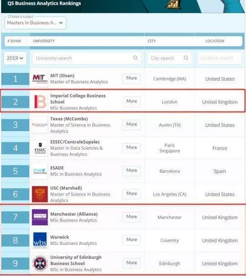
Task: Click the Cambridge (MA) city cell
Action: pos(169,79)
